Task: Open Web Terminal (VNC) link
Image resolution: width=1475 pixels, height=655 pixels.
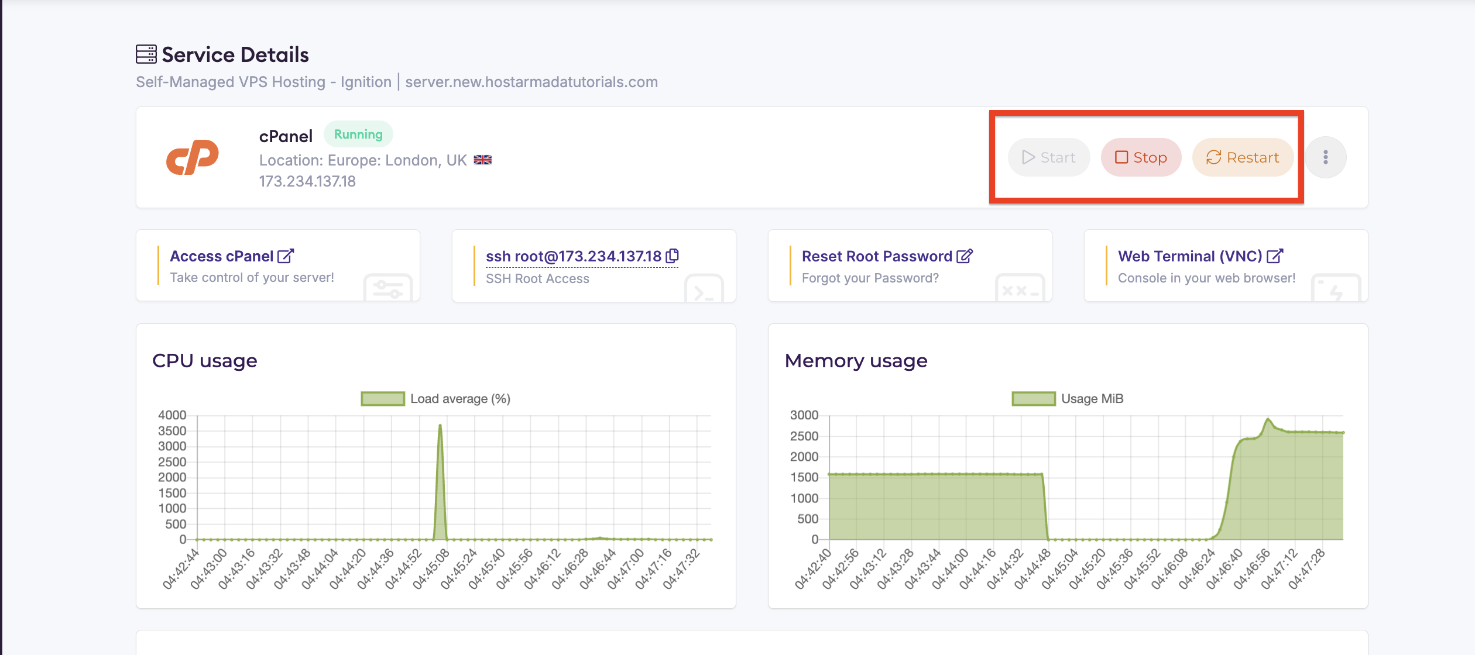Action: 1189,256
